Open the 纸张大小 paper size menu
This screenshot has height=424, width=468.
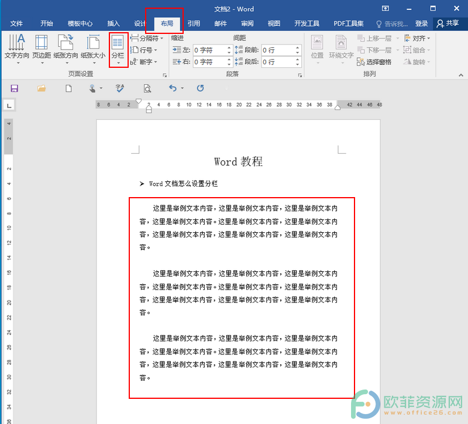(93, 50)
